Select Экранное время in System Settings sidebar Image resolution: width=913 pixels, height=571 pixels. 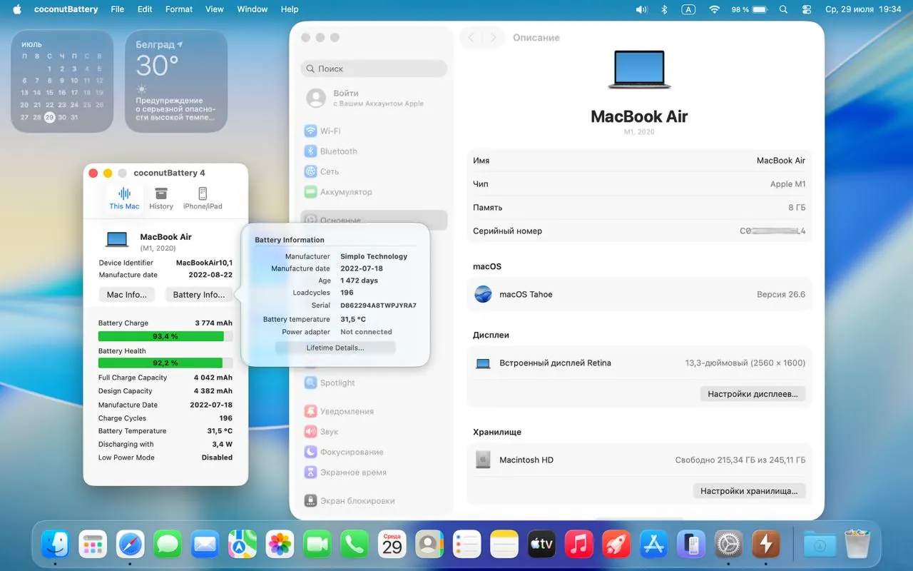374,472
